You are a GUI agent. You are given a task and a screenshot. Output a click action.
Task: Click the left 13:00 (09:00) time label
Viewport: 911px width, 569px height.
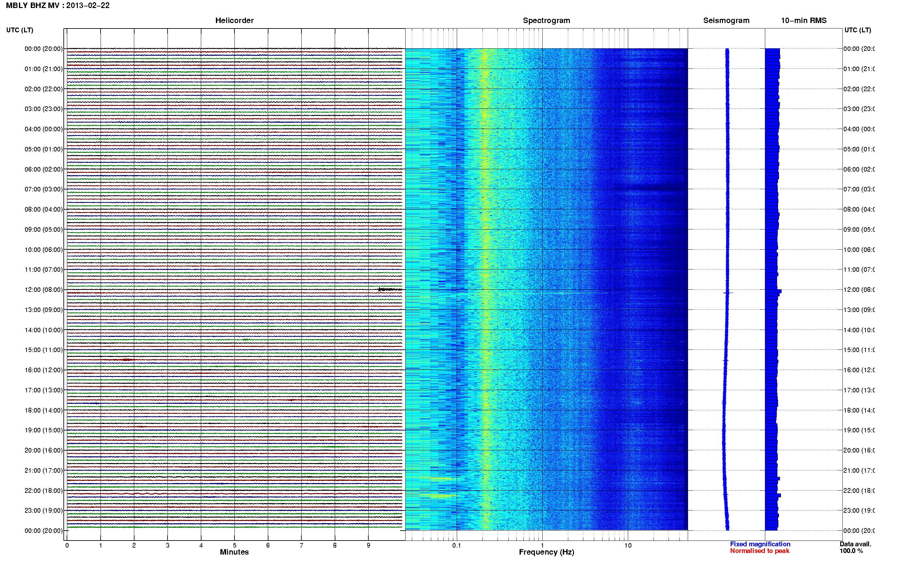point(44,310)
